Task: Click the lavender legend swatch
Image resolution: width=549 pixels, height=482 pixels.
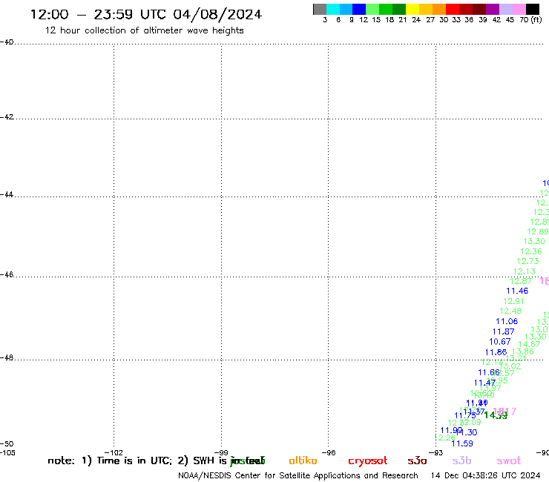Action: 505,9
